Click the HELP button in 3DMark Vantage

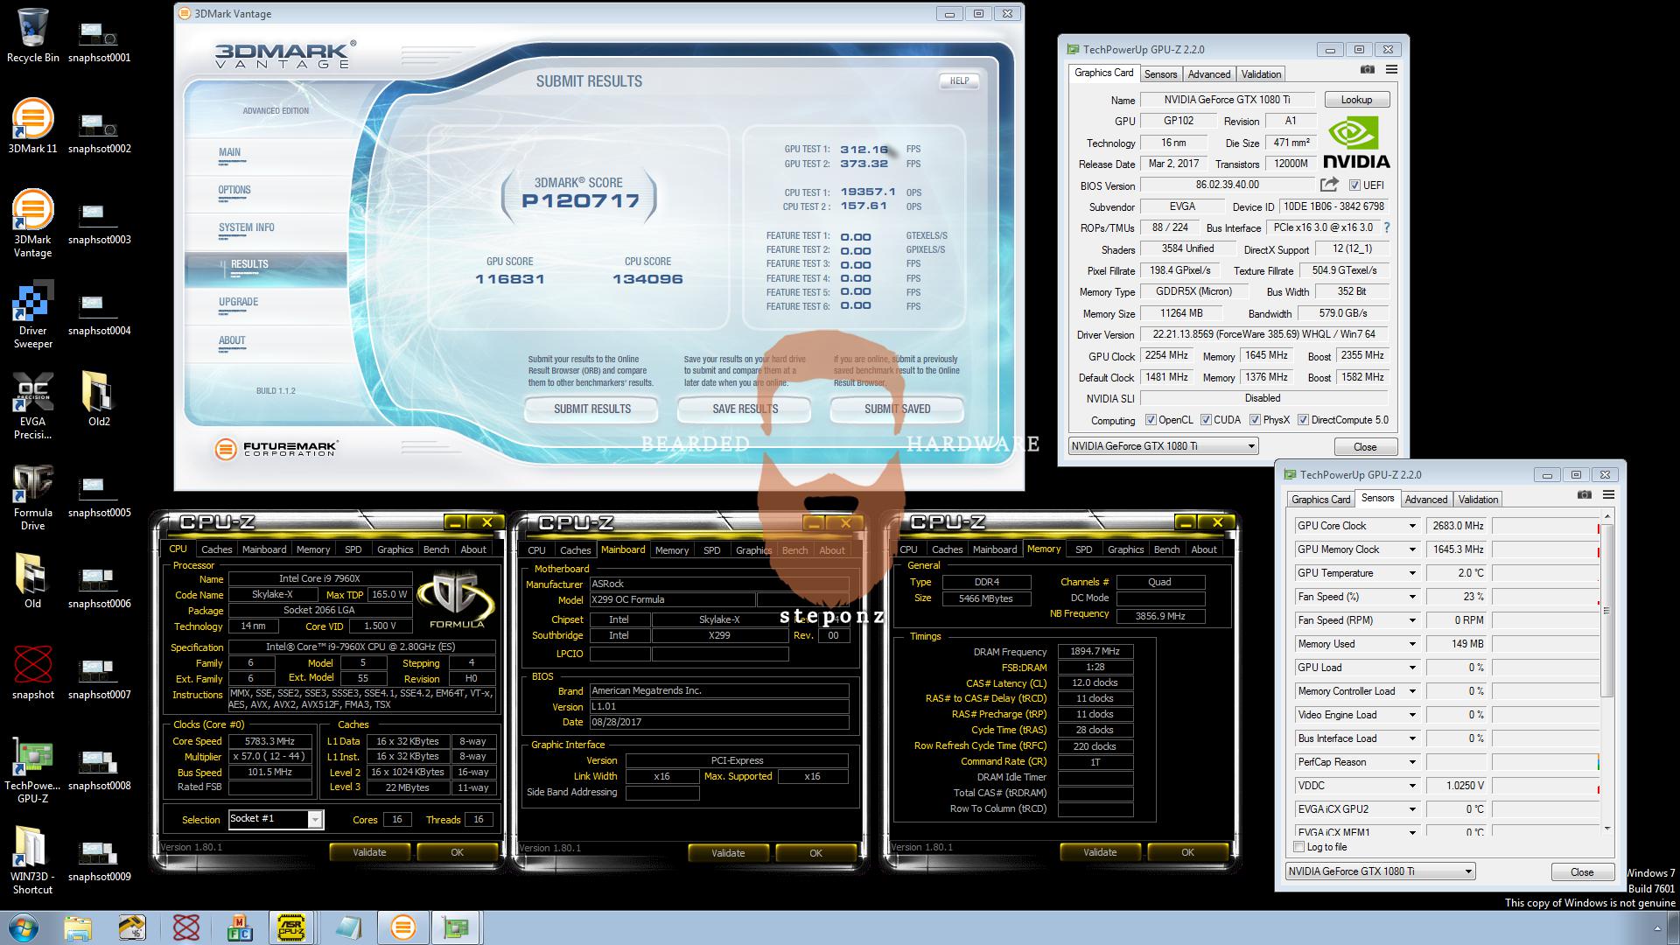[959, 80]
